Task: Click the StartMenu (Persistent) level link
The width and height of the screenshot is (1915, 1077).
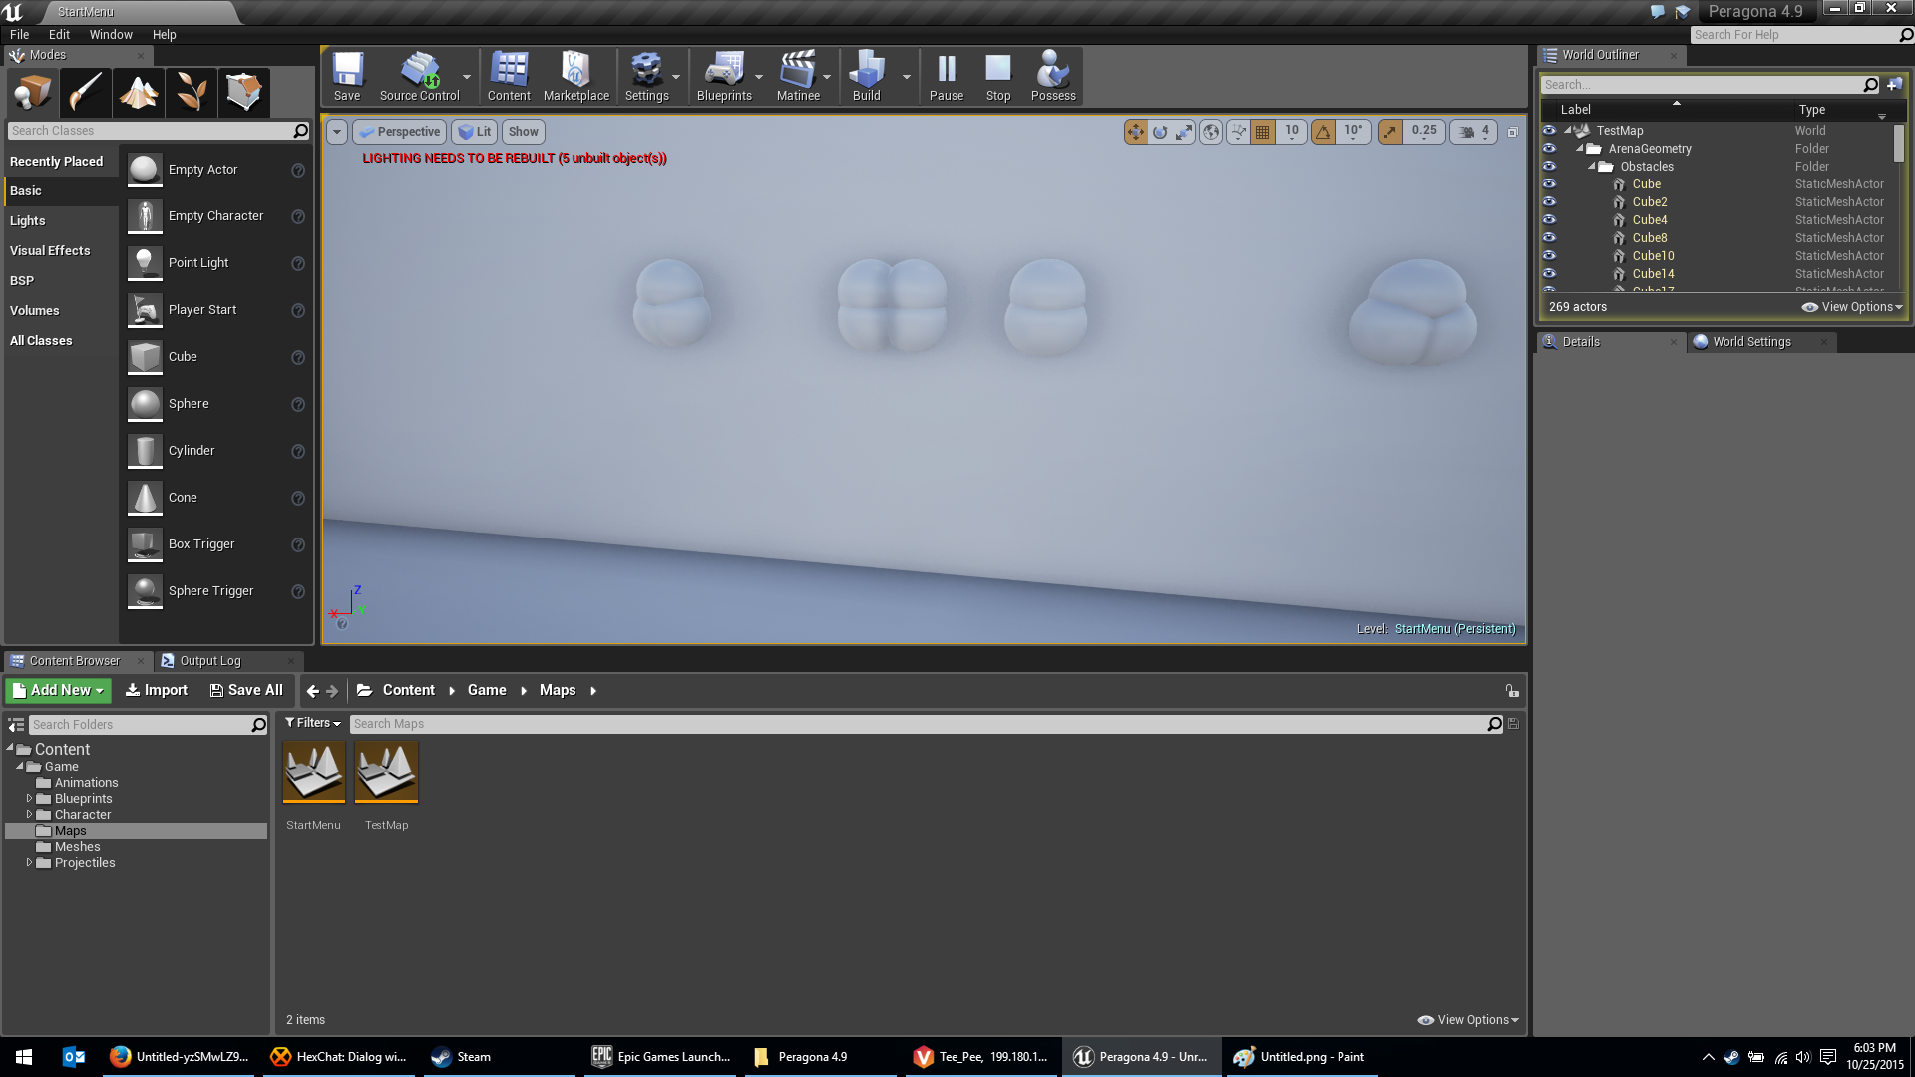Action: coord(1455,629)
